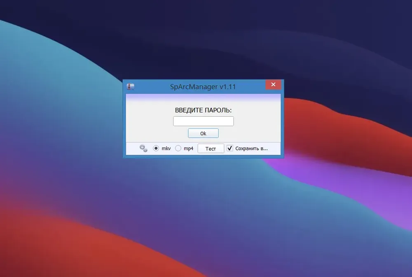Focus the password input field
Viewport: 412px width, 277px height.
tap(204, 121)
